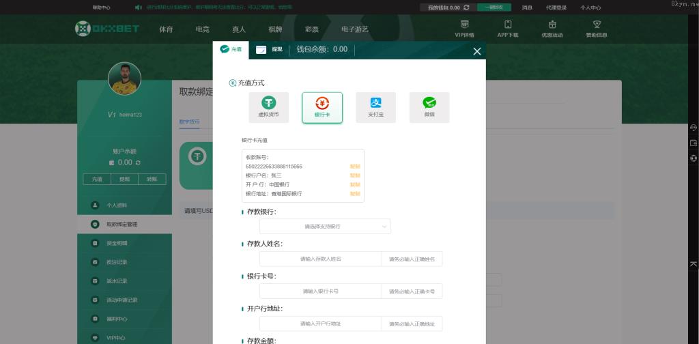Click the 存款人姓名 input field
Viewport: 699px width, 344px height.
pyautogui.click(x=320, y=259)
